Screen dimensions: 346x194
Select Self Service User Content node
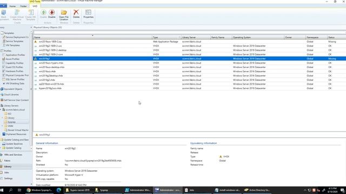tap(15, 100)
